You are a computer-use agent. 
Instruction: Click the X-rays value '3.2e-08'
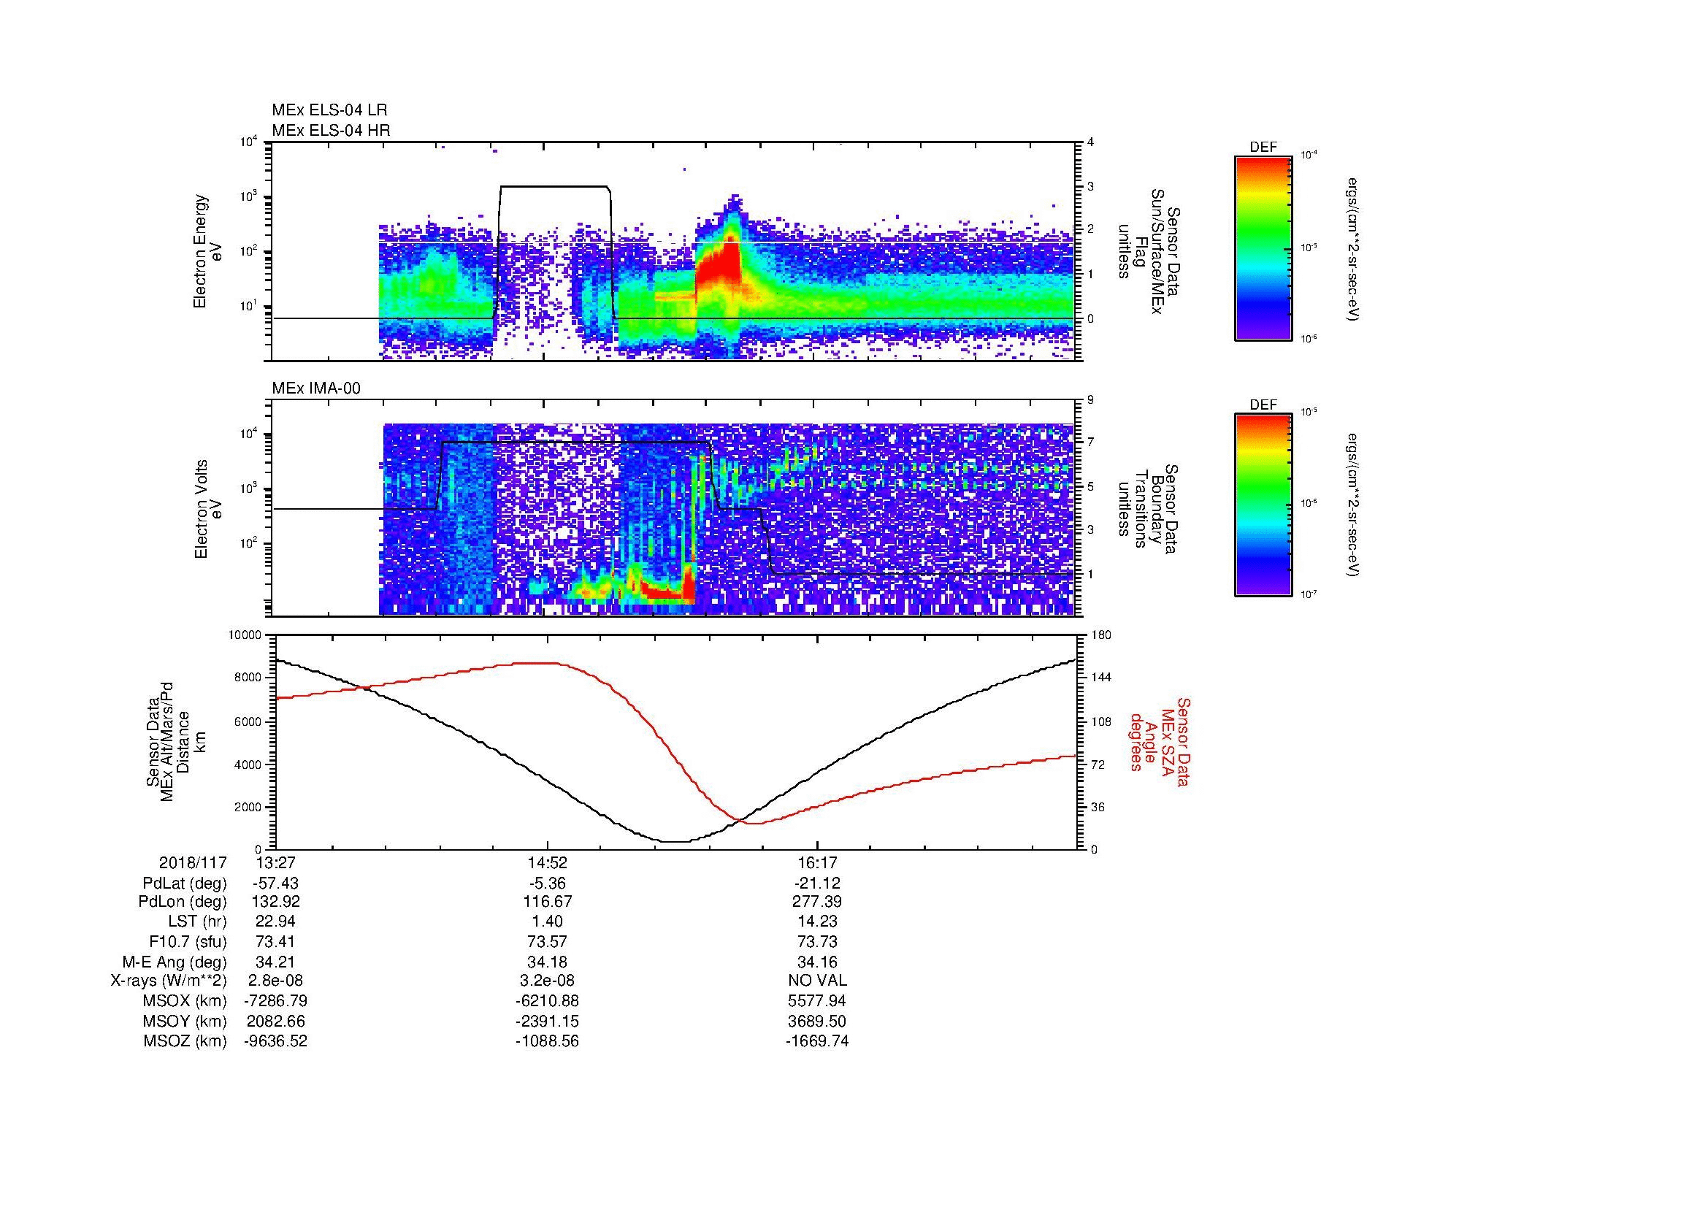[x=548, y=980]
